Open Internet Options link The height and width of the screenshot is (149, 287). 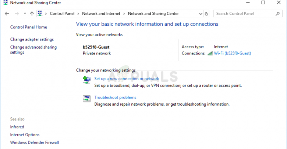[25, 135]
